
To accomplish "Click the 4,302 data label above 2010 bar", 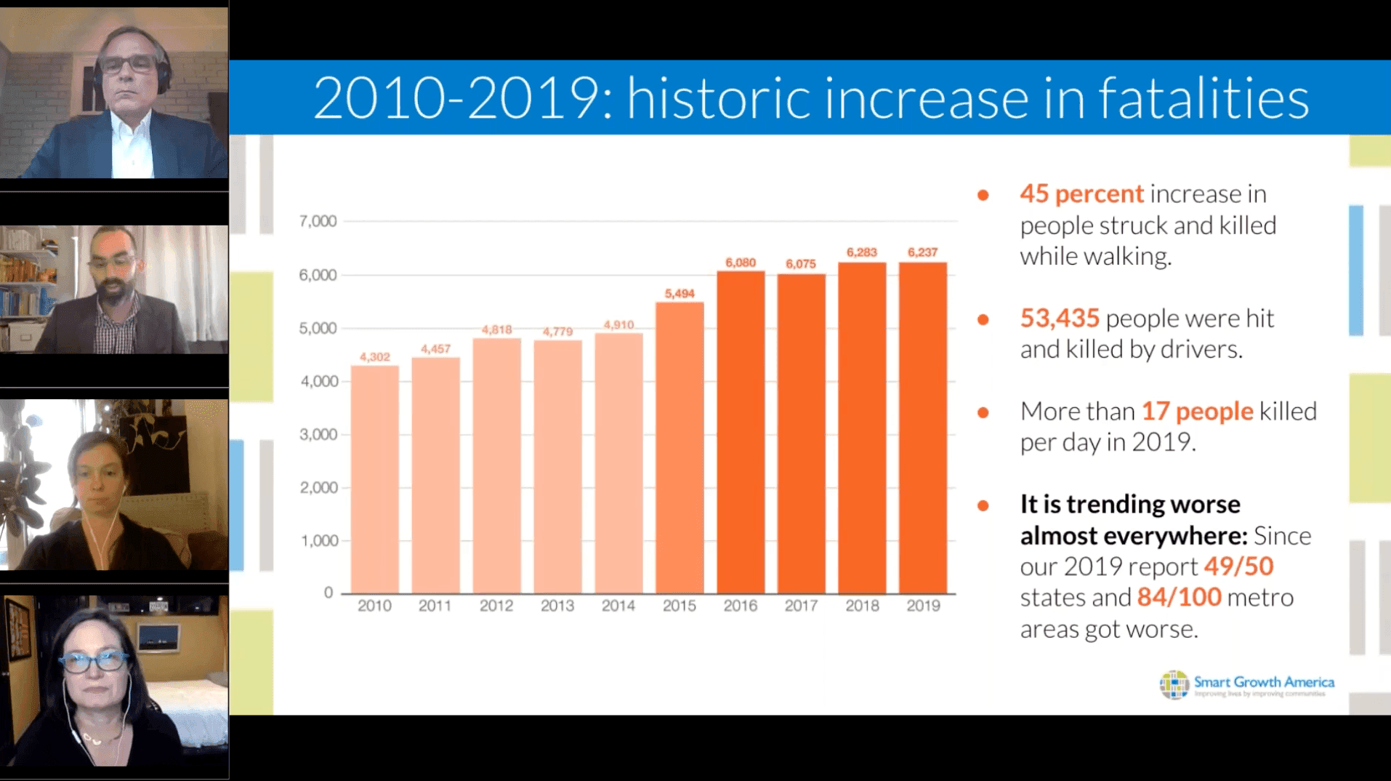I will coord(374,357).
